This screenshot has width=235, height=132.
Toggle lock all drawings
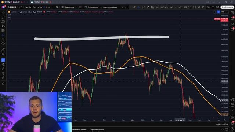coord(3,69)
